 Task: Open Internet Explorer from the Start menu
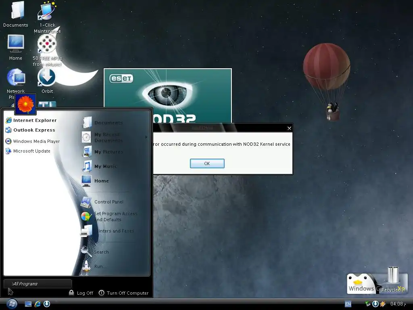(x=31, y=120)
